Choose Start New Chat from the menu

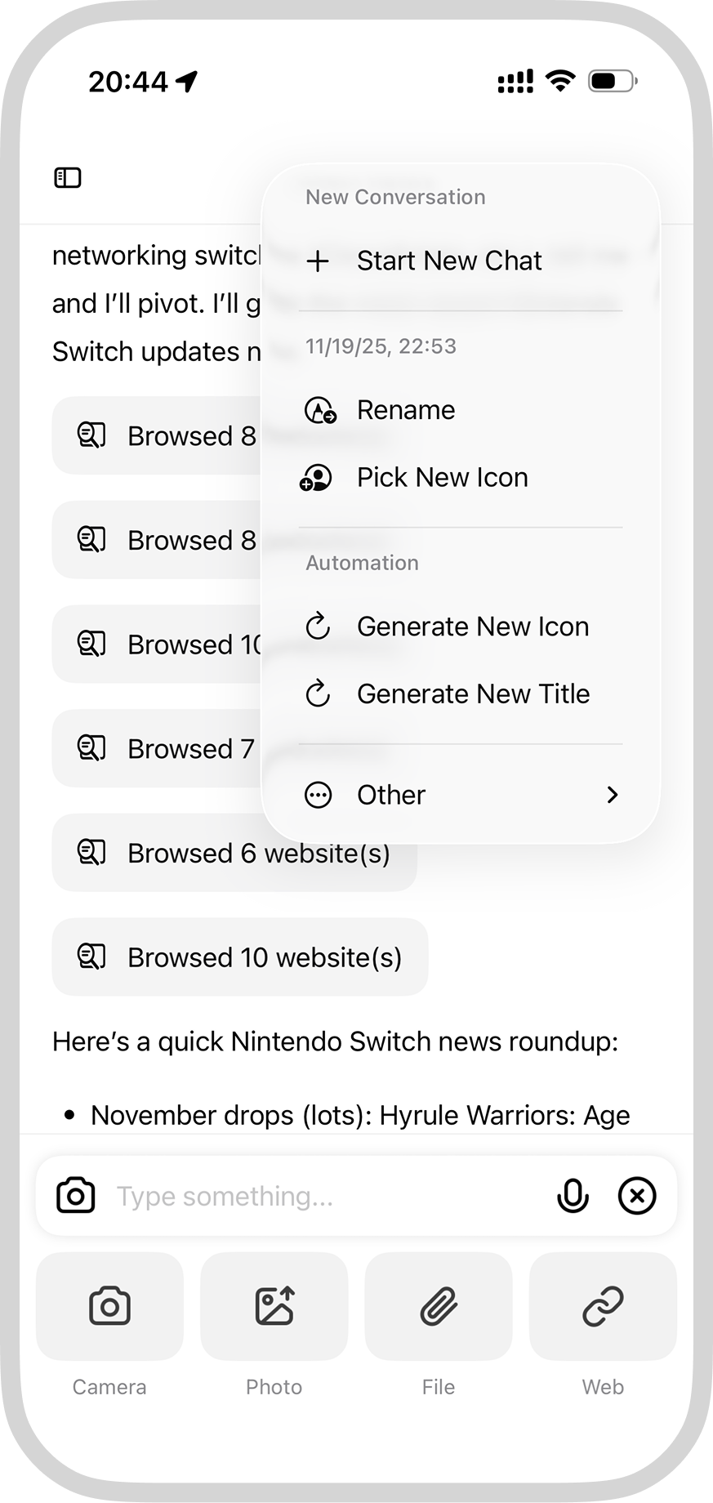(x=448, y=261)
